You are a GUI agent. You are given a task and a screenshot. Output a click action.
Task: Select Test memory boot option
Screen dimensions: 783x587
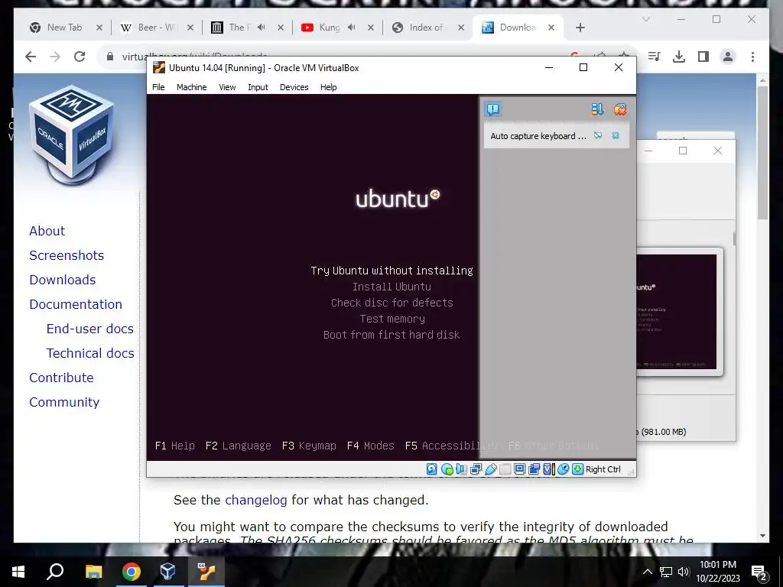click(x=392, y=319)
